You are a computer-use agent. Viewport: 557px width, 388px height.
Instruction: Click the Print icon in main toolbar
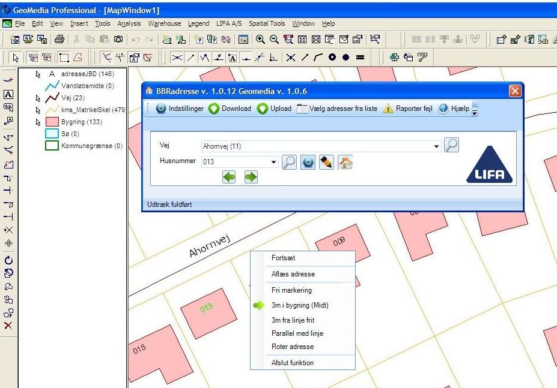pyautogui.click(x=59, y=39)
